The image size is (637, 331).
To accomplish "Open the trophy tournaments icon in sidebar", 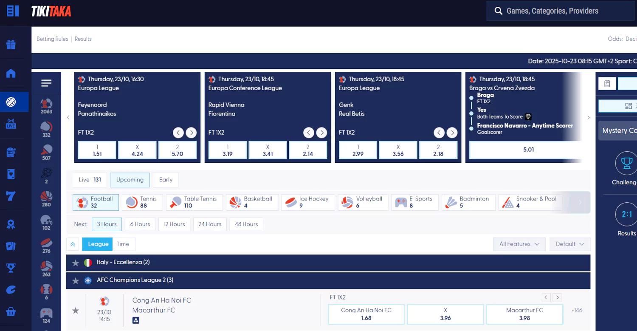I will (11, 268).
